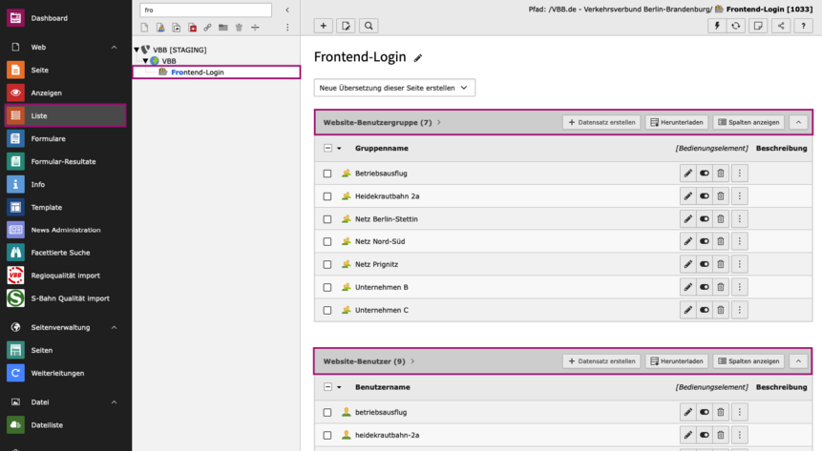This screenshot has height=451, width=822.
Task: Click the clear cache lightning icon
Action: tap(717, 26)
